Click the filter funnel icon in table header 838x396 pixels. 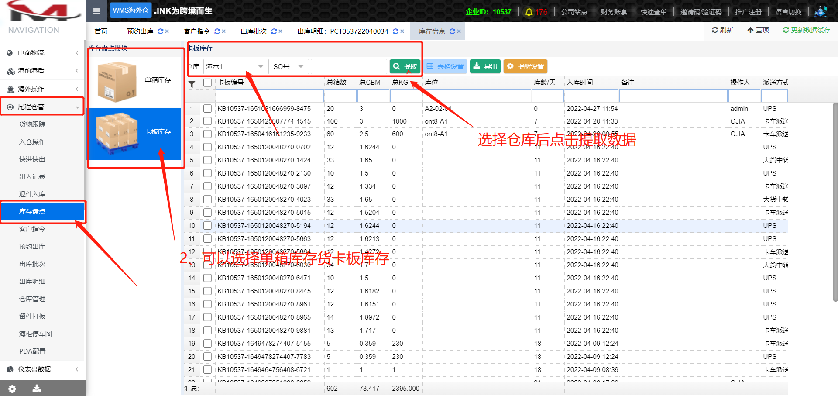pos(192,84)
